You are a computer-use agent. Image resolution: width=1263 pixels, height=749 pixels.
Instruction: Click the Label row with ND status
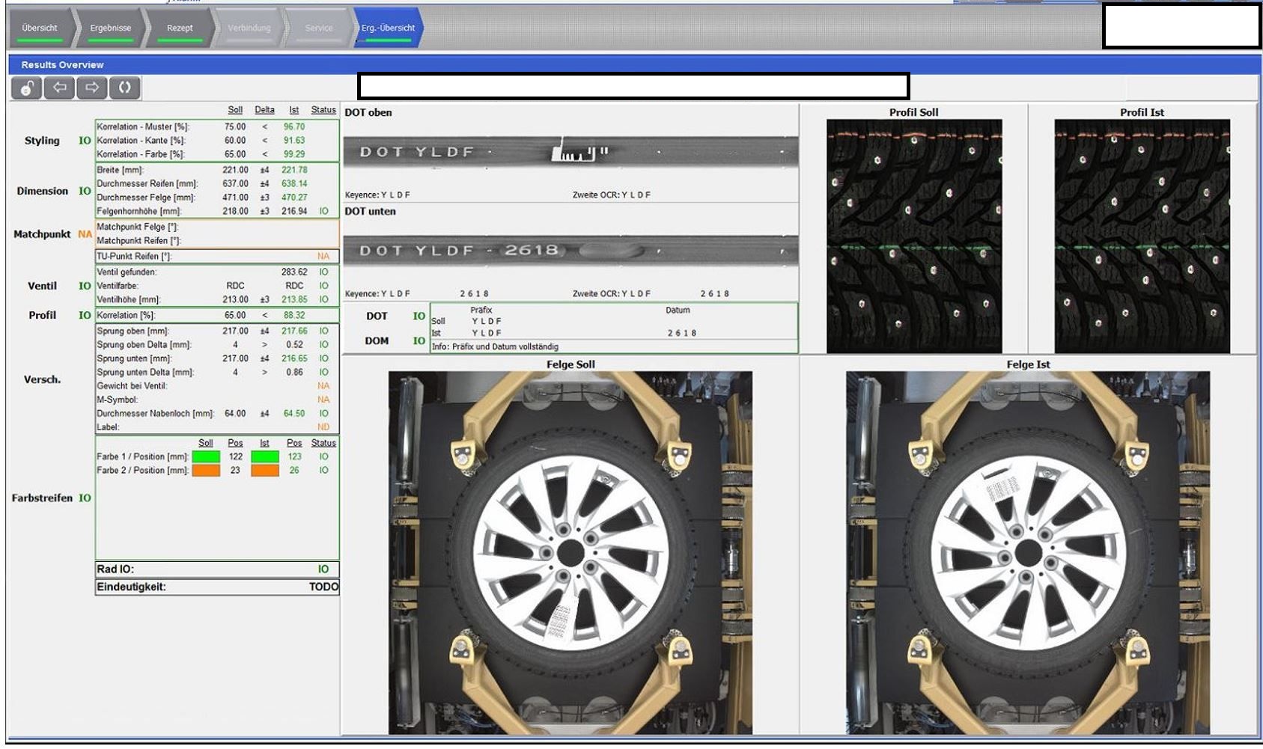(217, 427)
